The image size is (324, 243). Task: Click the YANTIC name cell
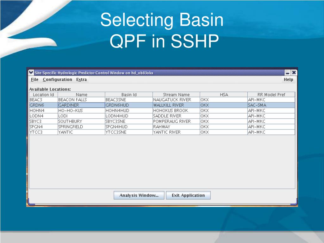[x=81, y=132]
